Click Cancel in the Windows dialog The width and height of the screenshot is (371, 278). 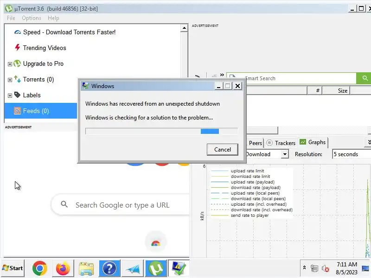[223, 150]
